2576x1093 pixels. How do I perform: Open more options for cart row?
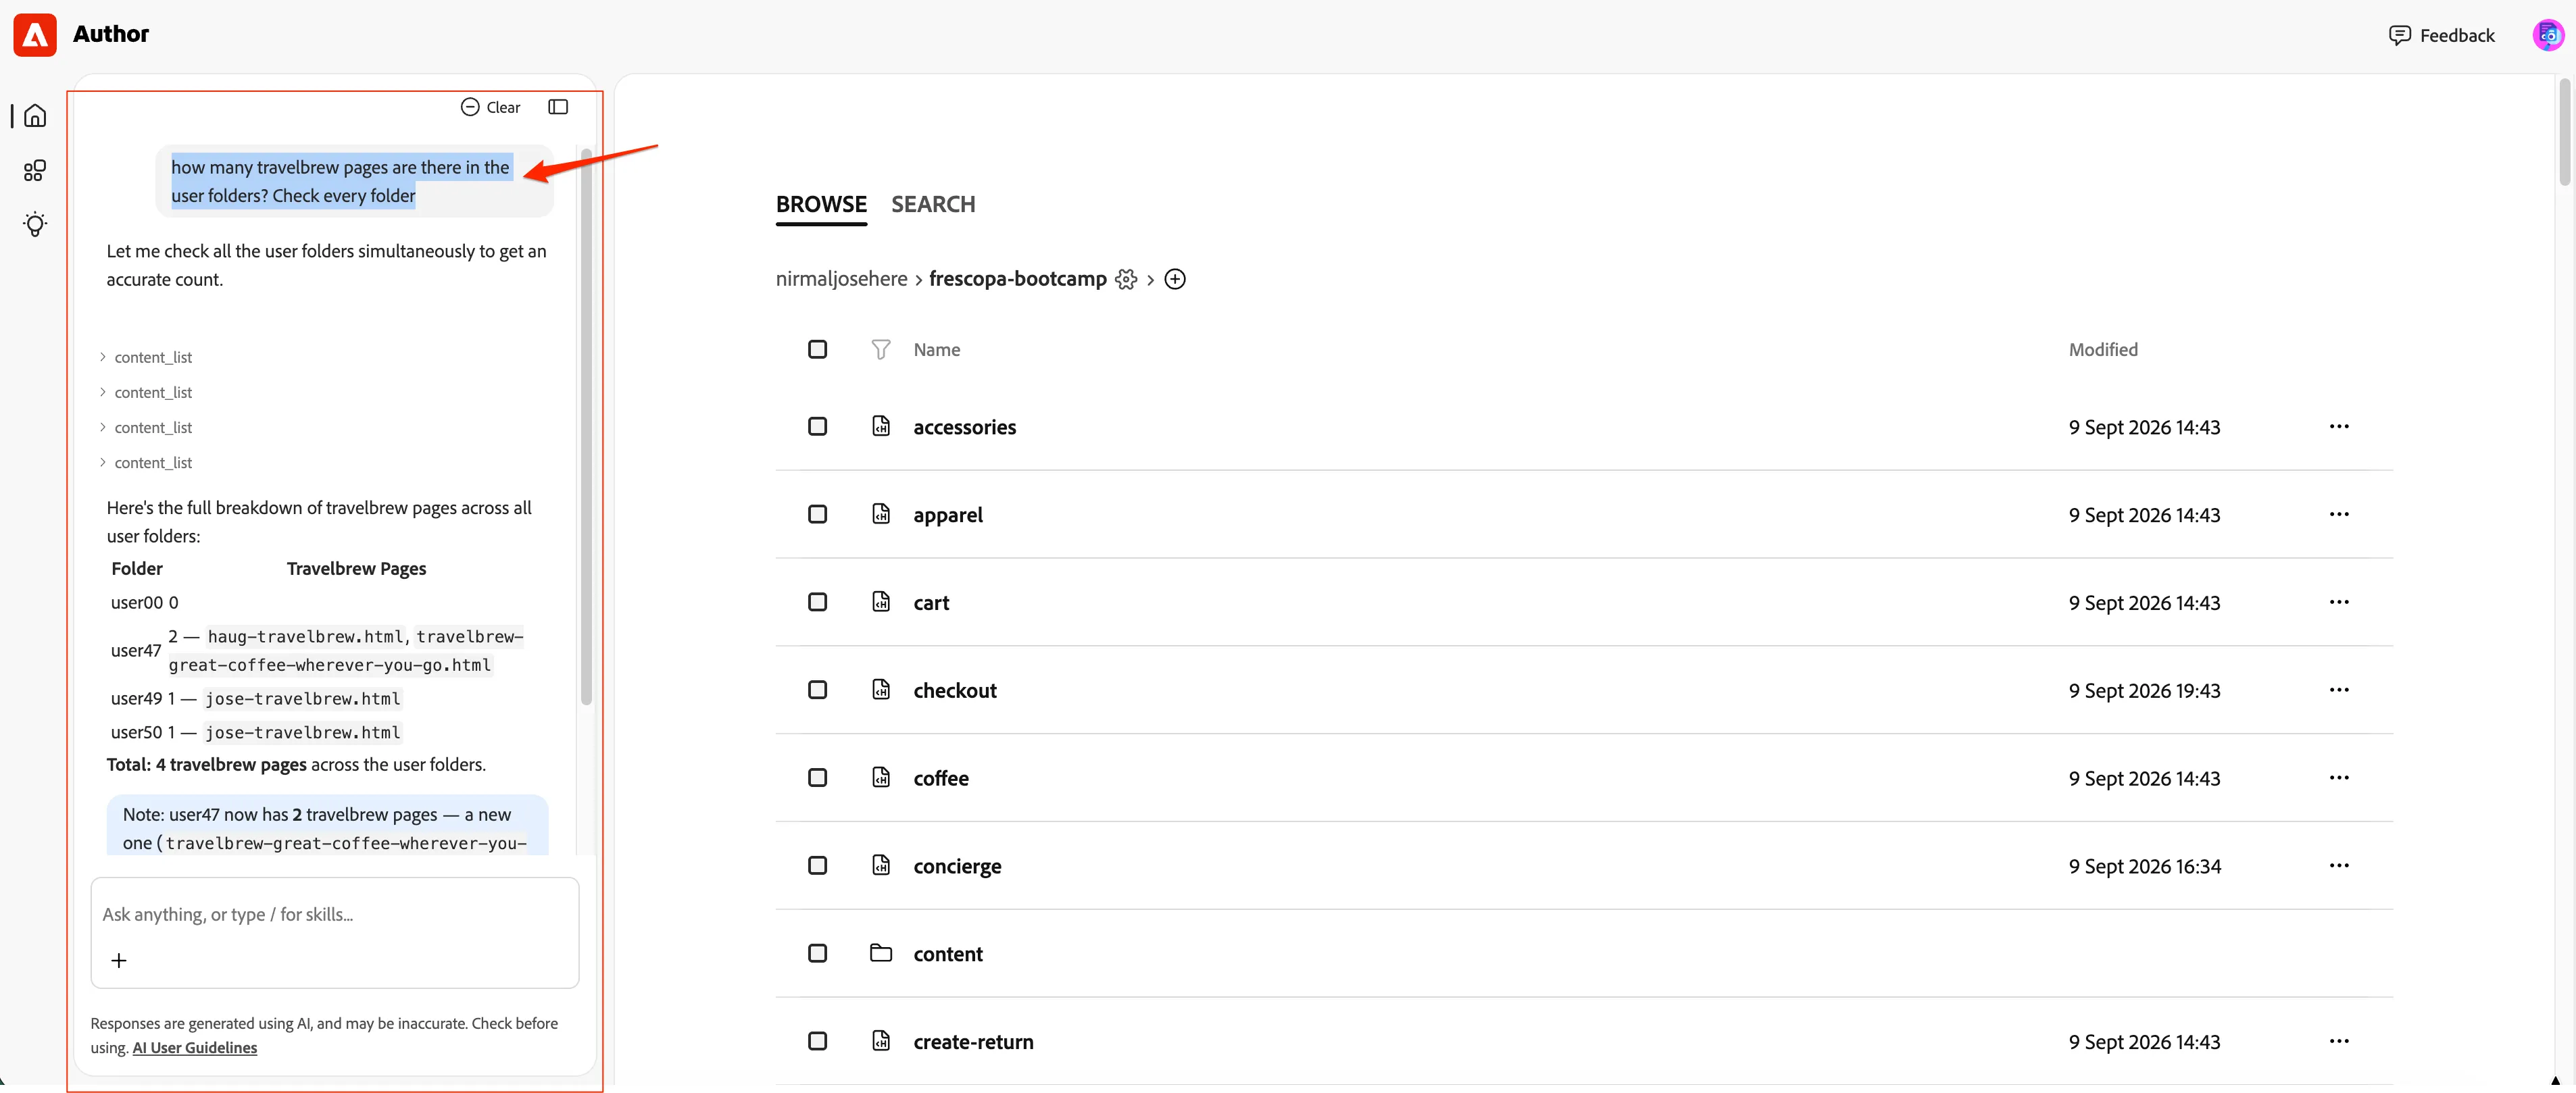[x=2338, y=603]
